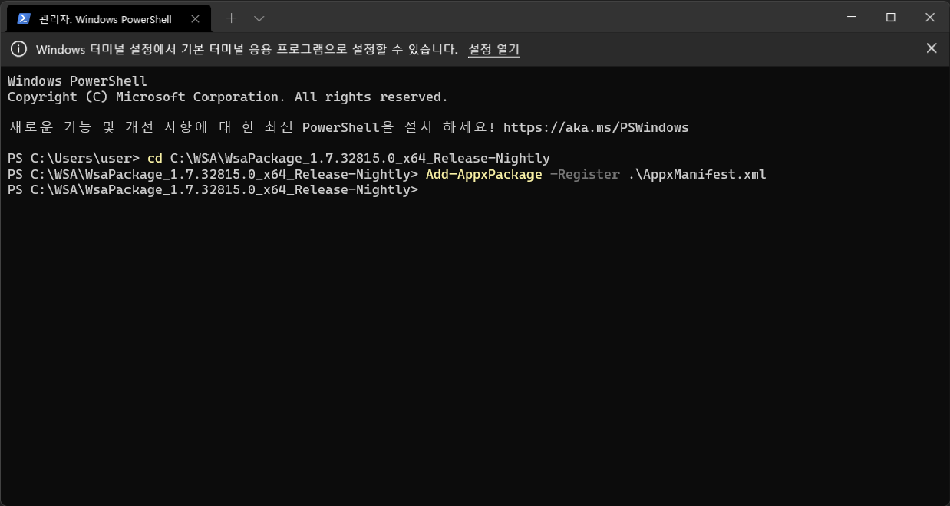This screenshot has width=950, height=506.
Task: Click the .\AppxManifest.xml argument text
Action: (x=697, y=175)
